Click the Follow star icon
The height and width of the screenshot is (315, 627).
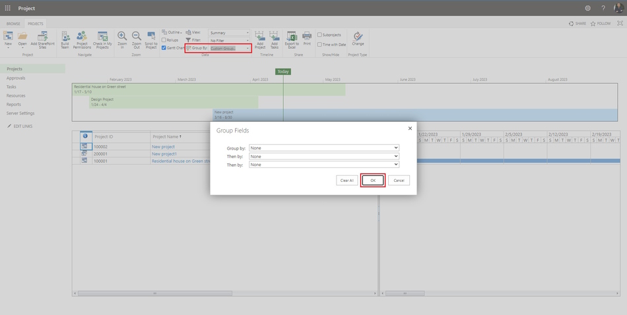[x=593, y=24]
